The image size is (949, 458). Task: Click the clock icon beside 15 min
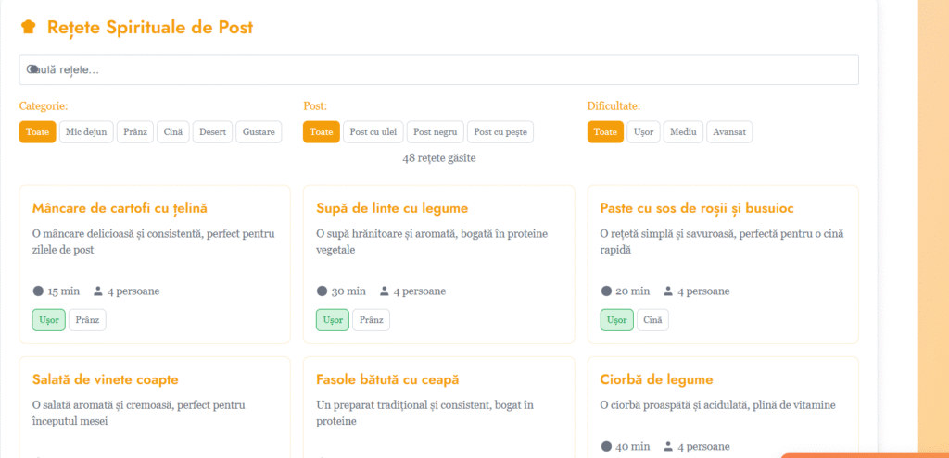pos(38,291)
